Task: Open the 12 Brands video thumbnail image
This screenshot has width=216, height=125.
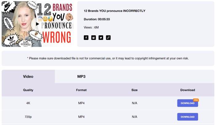Action: [38, 24]
